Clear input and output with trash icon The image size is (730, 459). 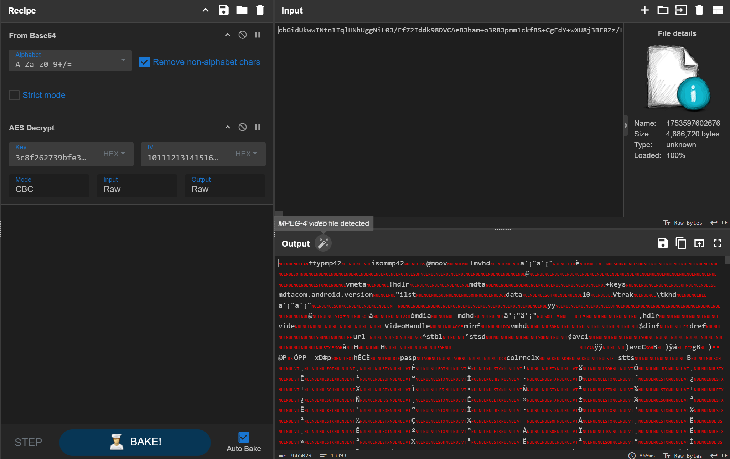(699, 10)
